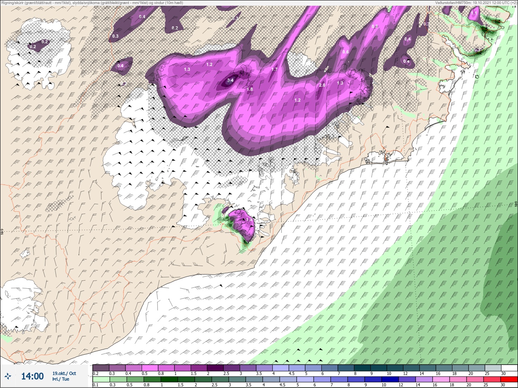Image resolution: width=518 pixels, height=388 pixels.
Task: Click the map title text starting 'Rigning/skúrir'
Action: click(x=92, y=2)
